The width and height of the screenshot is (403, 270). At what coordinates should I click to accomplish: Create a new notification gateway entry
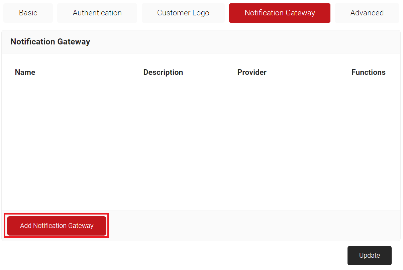[x=57, y=226]
